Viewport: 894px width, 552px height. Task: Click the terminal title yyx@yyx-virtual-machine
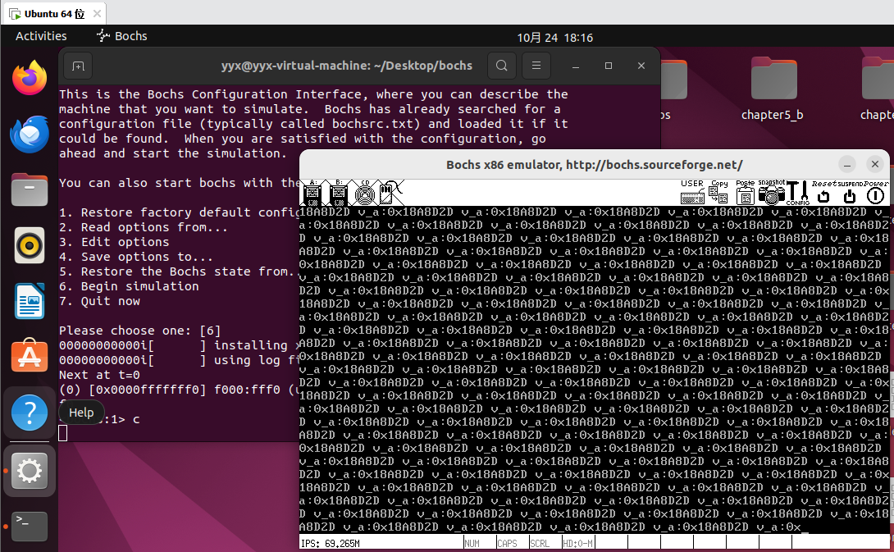coord(347,66)
